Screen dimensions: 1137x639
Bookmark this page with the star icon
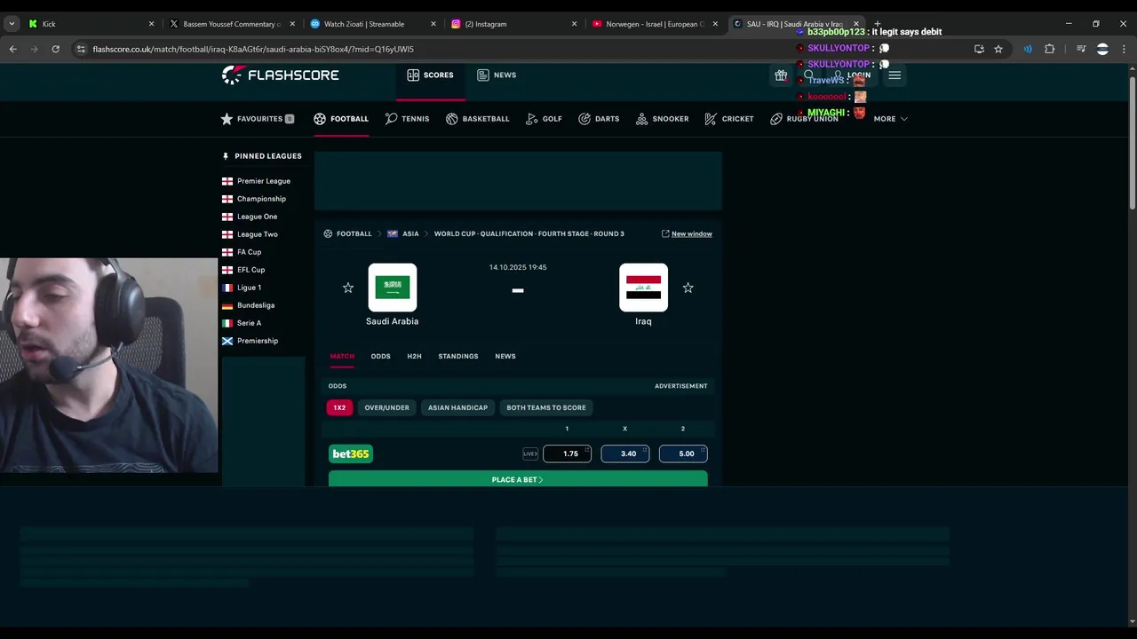pos(998,49)
